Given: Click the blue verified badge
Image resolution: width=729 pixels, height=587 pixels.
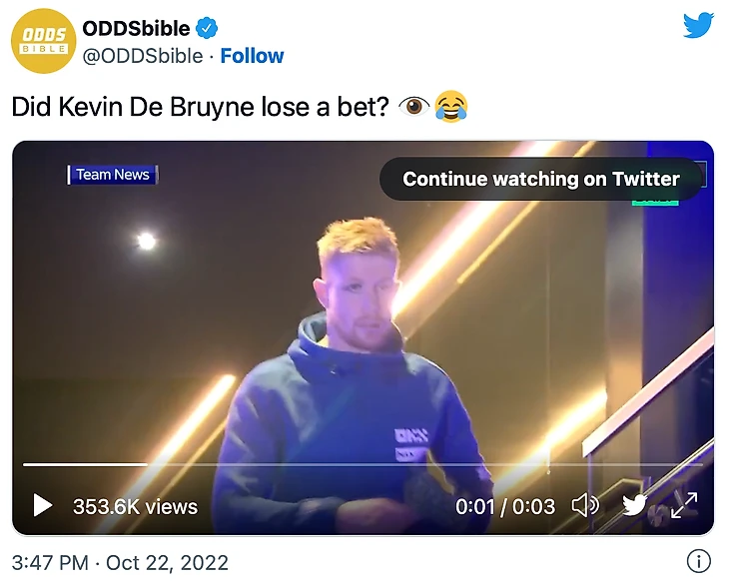Looking at the screenshot, I should pyautogui.click(x=208, y=28).
